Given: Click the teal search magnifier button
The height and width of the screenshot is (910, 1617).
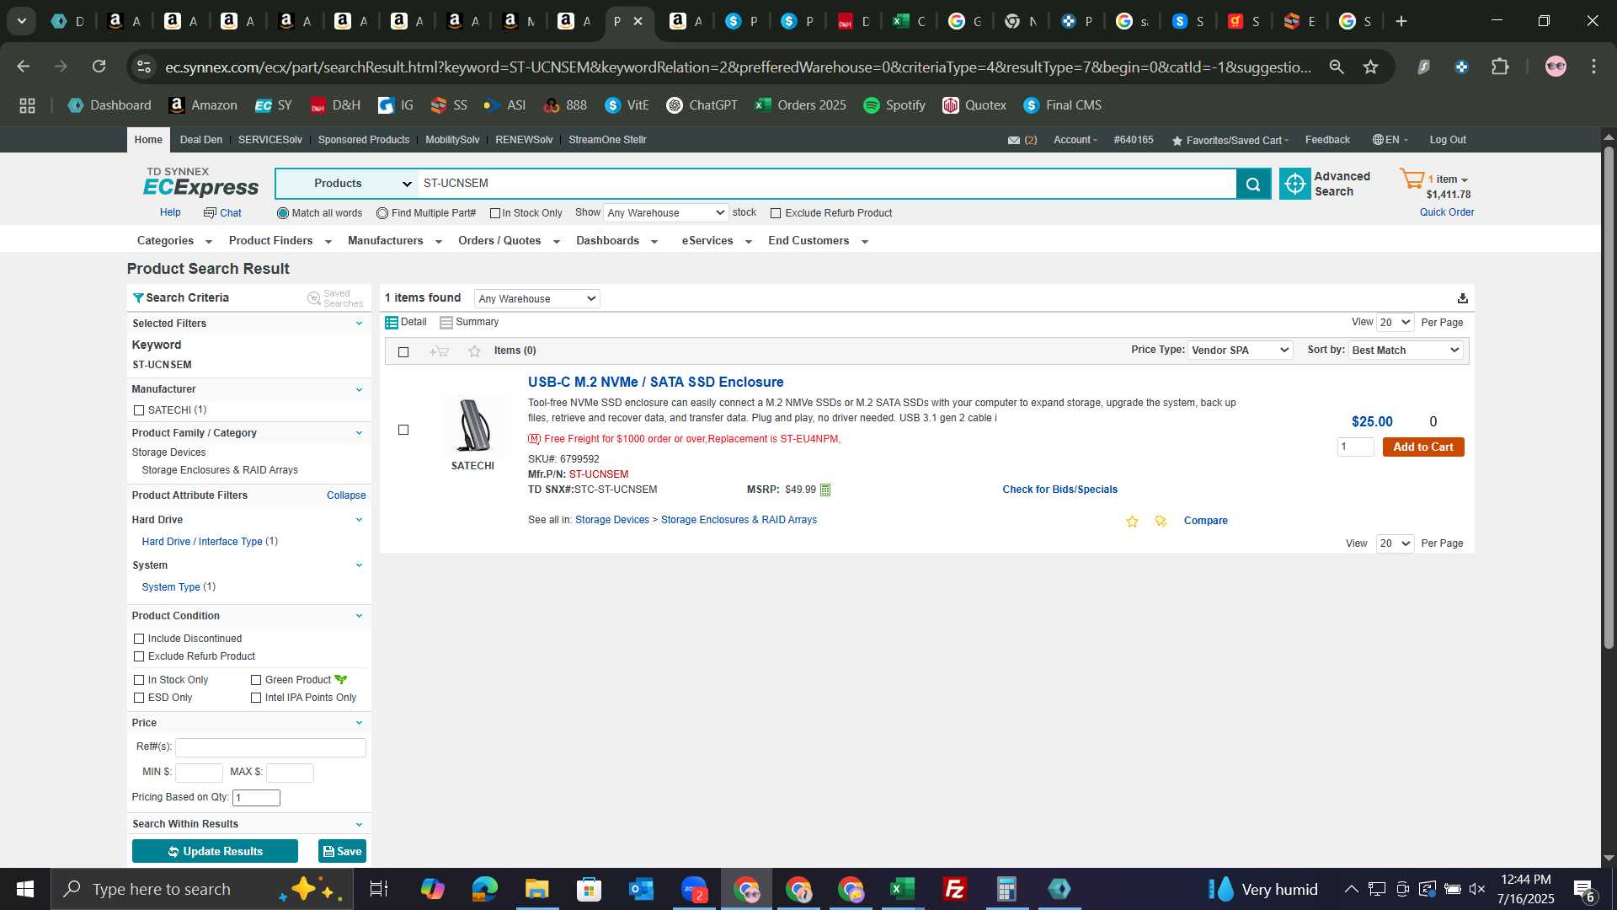Looking at the screenshot, I should [1253, 184].
